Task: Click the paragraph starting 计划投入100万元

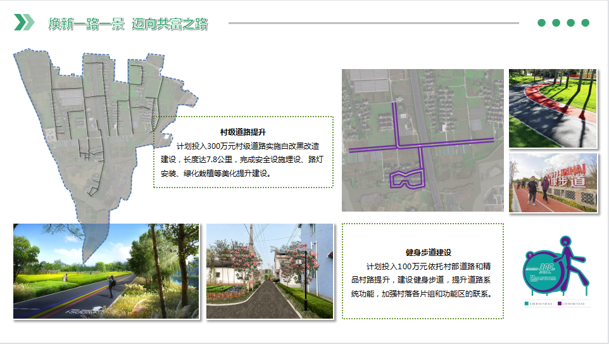Action: [x=422, y=280]
